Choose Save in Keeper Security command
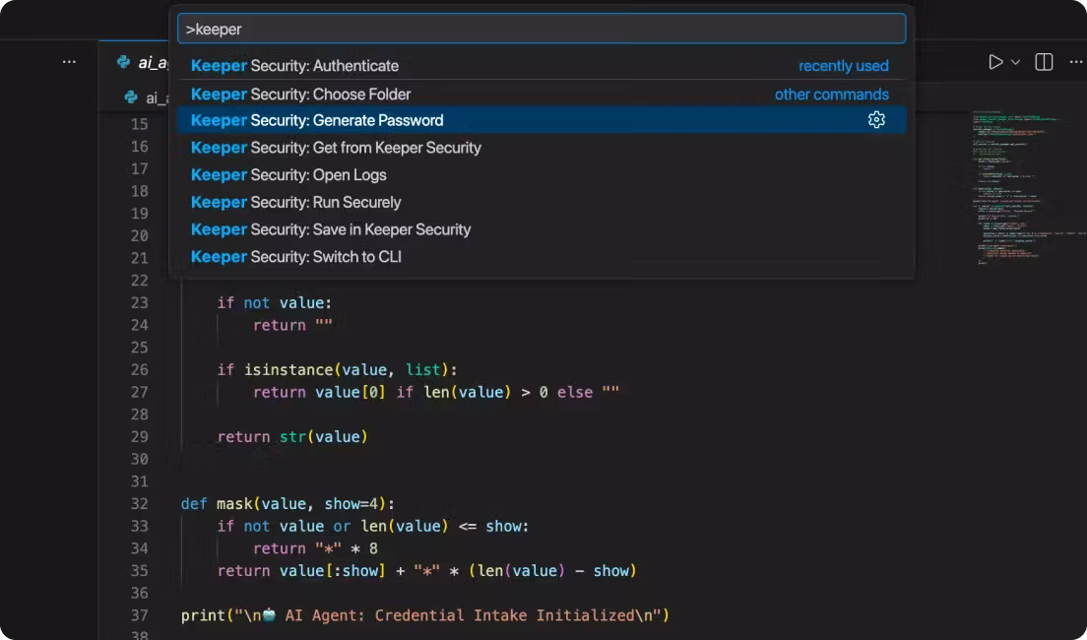 [331, 229]
